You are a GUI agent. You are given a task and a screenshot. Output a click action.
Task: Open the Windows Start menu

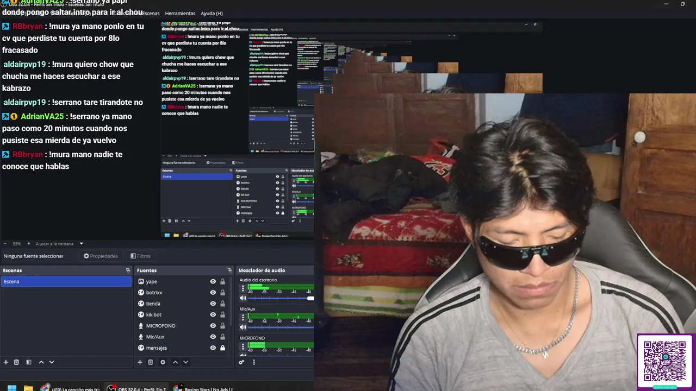point(11,388)
